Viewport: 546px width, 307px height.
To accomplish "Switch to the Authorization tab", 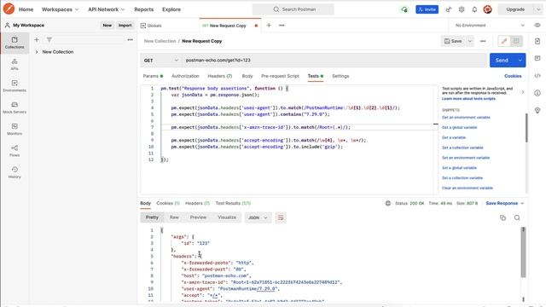I will point(185,76).
